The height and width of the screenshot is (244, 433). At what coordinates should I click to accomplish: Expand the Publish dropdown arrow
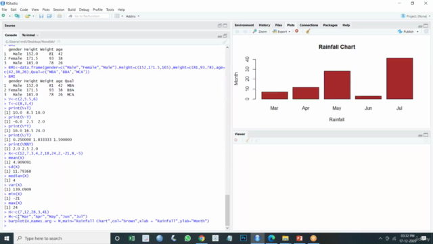[x=417, y=32]
